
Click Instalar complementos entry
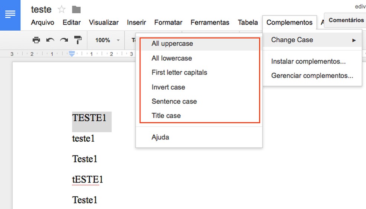pos(308,61)
